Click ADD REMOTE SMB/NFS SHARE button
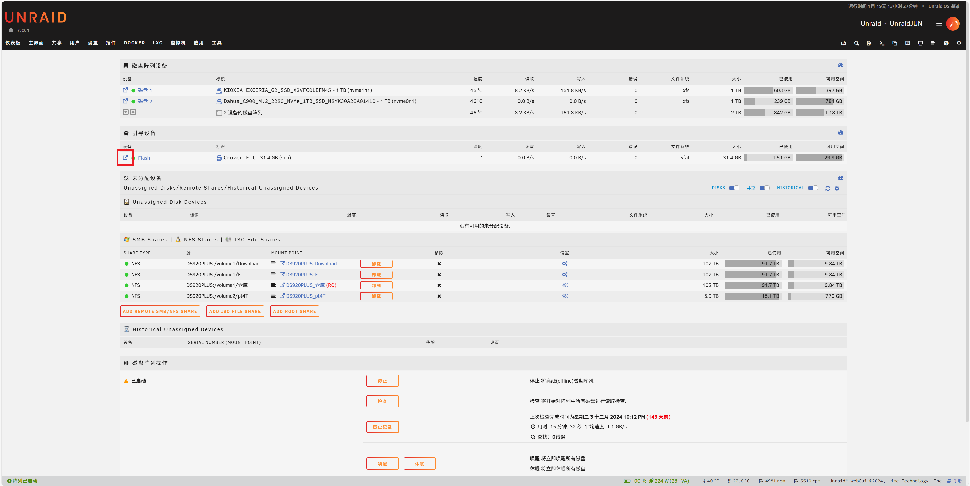This screenshot has width=970, height=486. point(160,311)
